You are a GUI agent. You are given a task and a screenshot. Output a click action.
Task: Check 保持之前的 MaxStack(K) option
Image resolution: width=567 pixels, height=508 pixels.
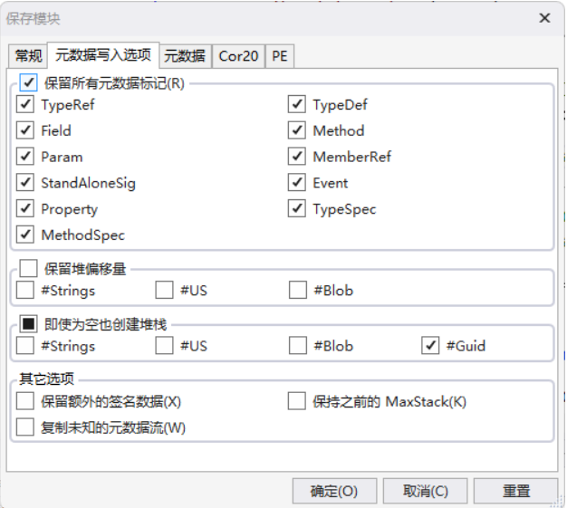coord(297,401)
